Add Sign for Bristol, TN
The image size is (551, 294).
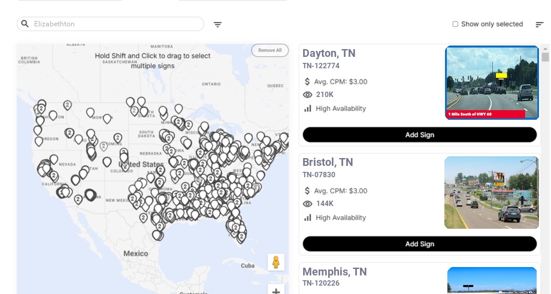420,244
